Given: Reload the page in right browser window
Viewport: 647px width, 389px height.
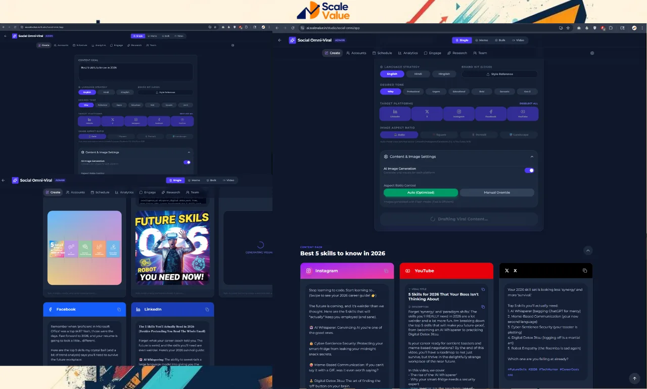Looking at the screenshot, I should click(x=293, y=28).
